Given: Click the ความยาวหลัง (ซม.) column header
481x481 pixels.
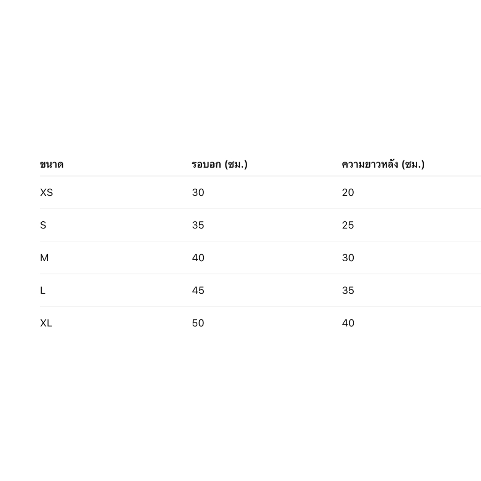Looking at the screenshot, I should tap(383, 164).
